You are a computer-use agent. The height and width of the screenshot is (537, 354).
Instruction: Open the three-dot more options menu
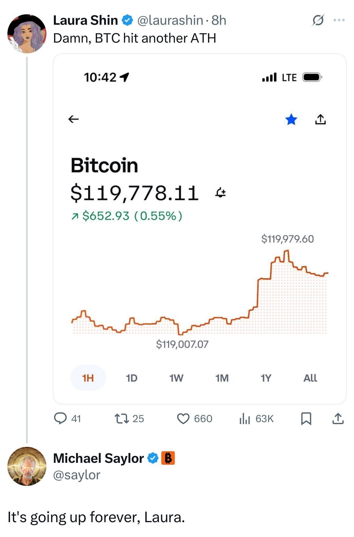click(339, 20)
